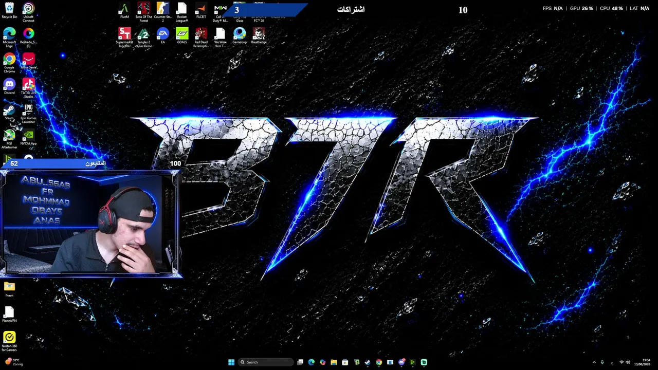Select the fivem folder on the desktop
Screen dimensions: 658x370
pos(9,289)
